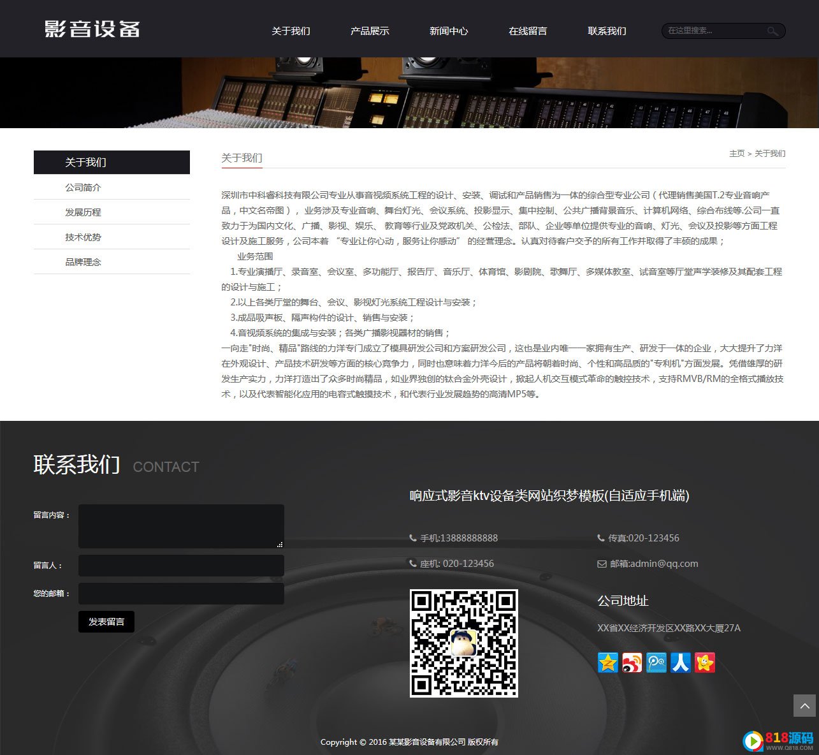Click the phone icon beside 手机

tap(413, 538)
